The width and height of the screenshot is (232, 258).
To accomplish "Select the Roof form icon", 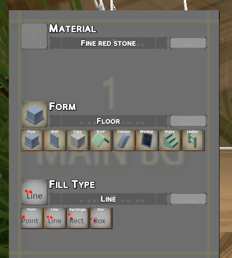I will click(x=101, y=140).
